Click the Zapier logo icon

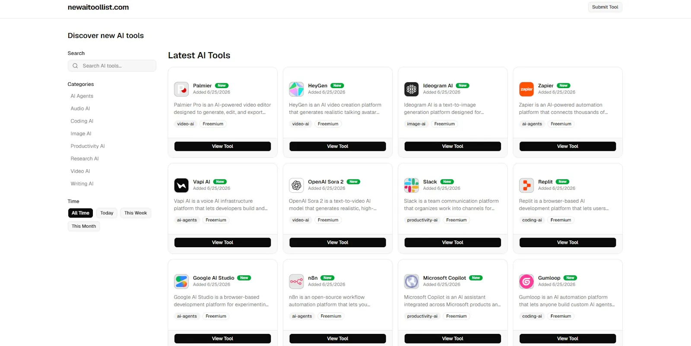coord(526,89)
